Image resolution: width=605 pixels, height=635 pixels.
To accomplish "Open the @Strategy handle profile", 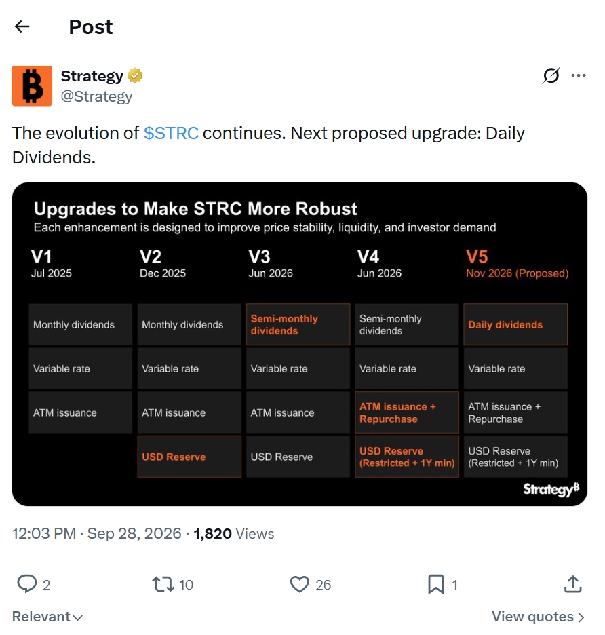I will 96,96.
